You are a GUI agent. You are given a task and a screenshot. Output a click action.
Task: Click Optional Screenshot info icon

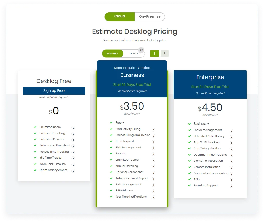(x=153, y=173)
